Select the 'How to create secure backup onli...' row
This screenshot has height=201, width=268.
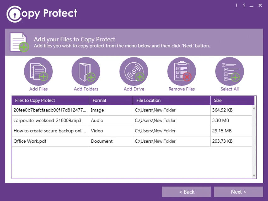click(132, 131)
